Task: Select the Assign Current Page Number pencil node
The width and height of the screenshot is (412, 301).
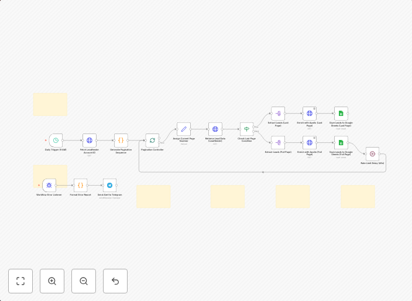Action: click(184, 129)
